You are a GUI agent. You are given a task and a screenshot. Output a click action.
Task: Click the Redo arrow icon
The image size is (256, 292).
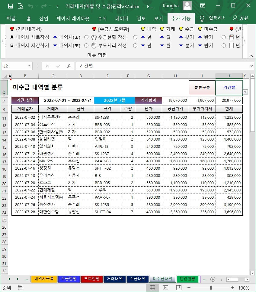tap(44, 6)
